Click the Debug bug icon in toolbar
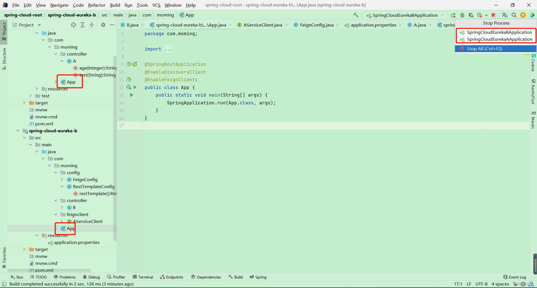 (x=462, y=15)
